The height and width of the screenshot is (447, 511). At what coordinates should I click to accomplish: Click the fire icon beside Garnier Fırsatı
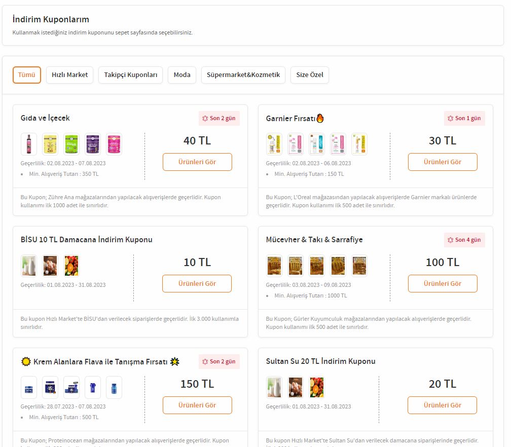point(320,118)
